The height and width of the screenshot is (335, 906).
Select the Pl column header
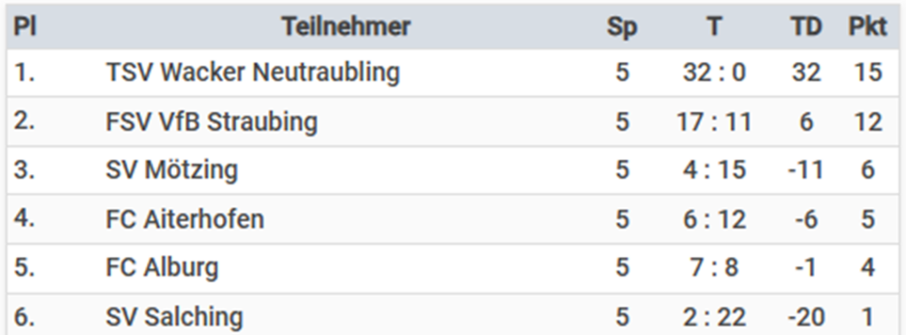click(24, 27)
